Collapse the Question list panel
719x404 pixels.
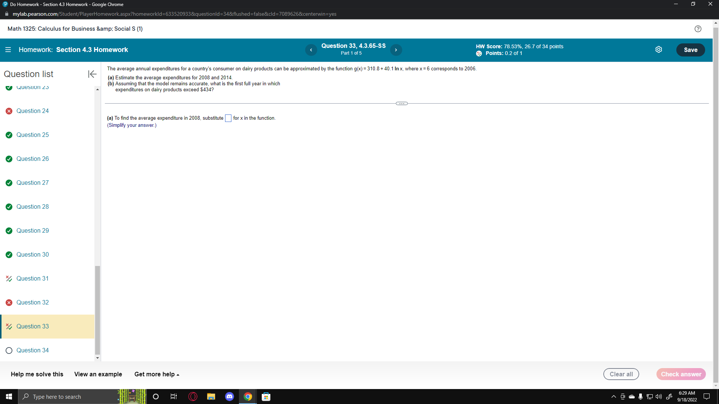(x=92, y=74)
